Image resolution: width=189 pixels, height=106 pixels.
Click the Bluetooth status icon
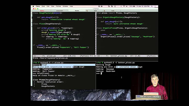121,6
